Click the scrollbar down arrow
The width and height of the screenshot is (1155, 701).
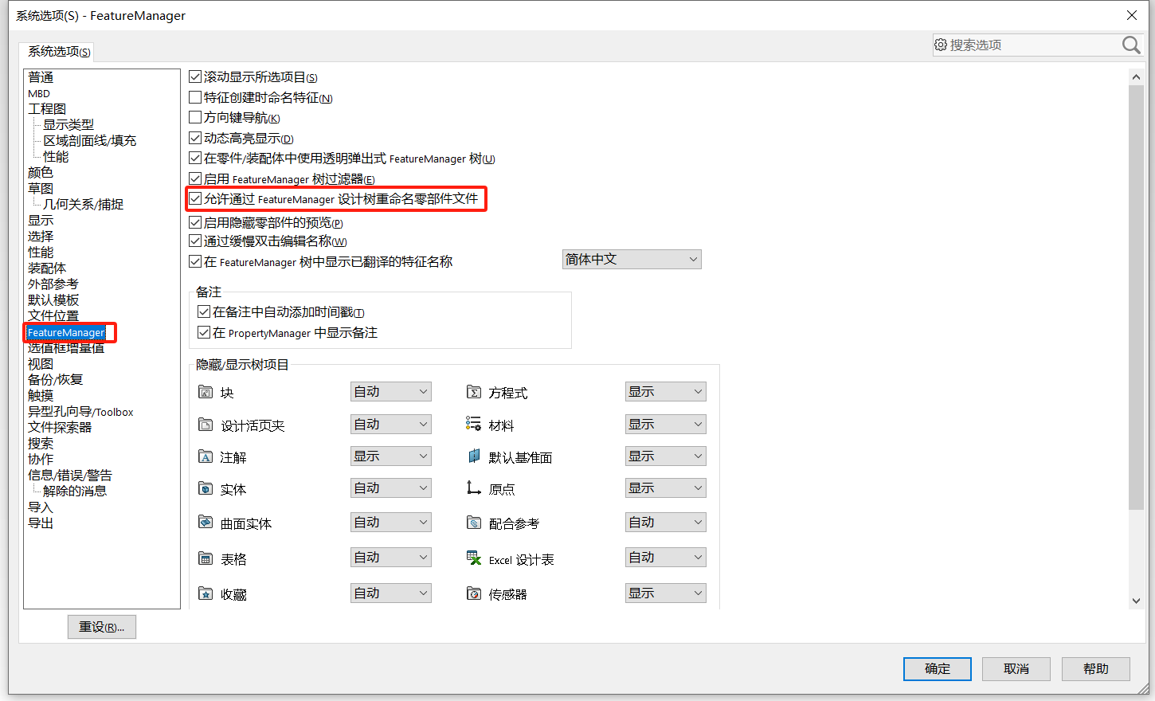pos(1137,600)
